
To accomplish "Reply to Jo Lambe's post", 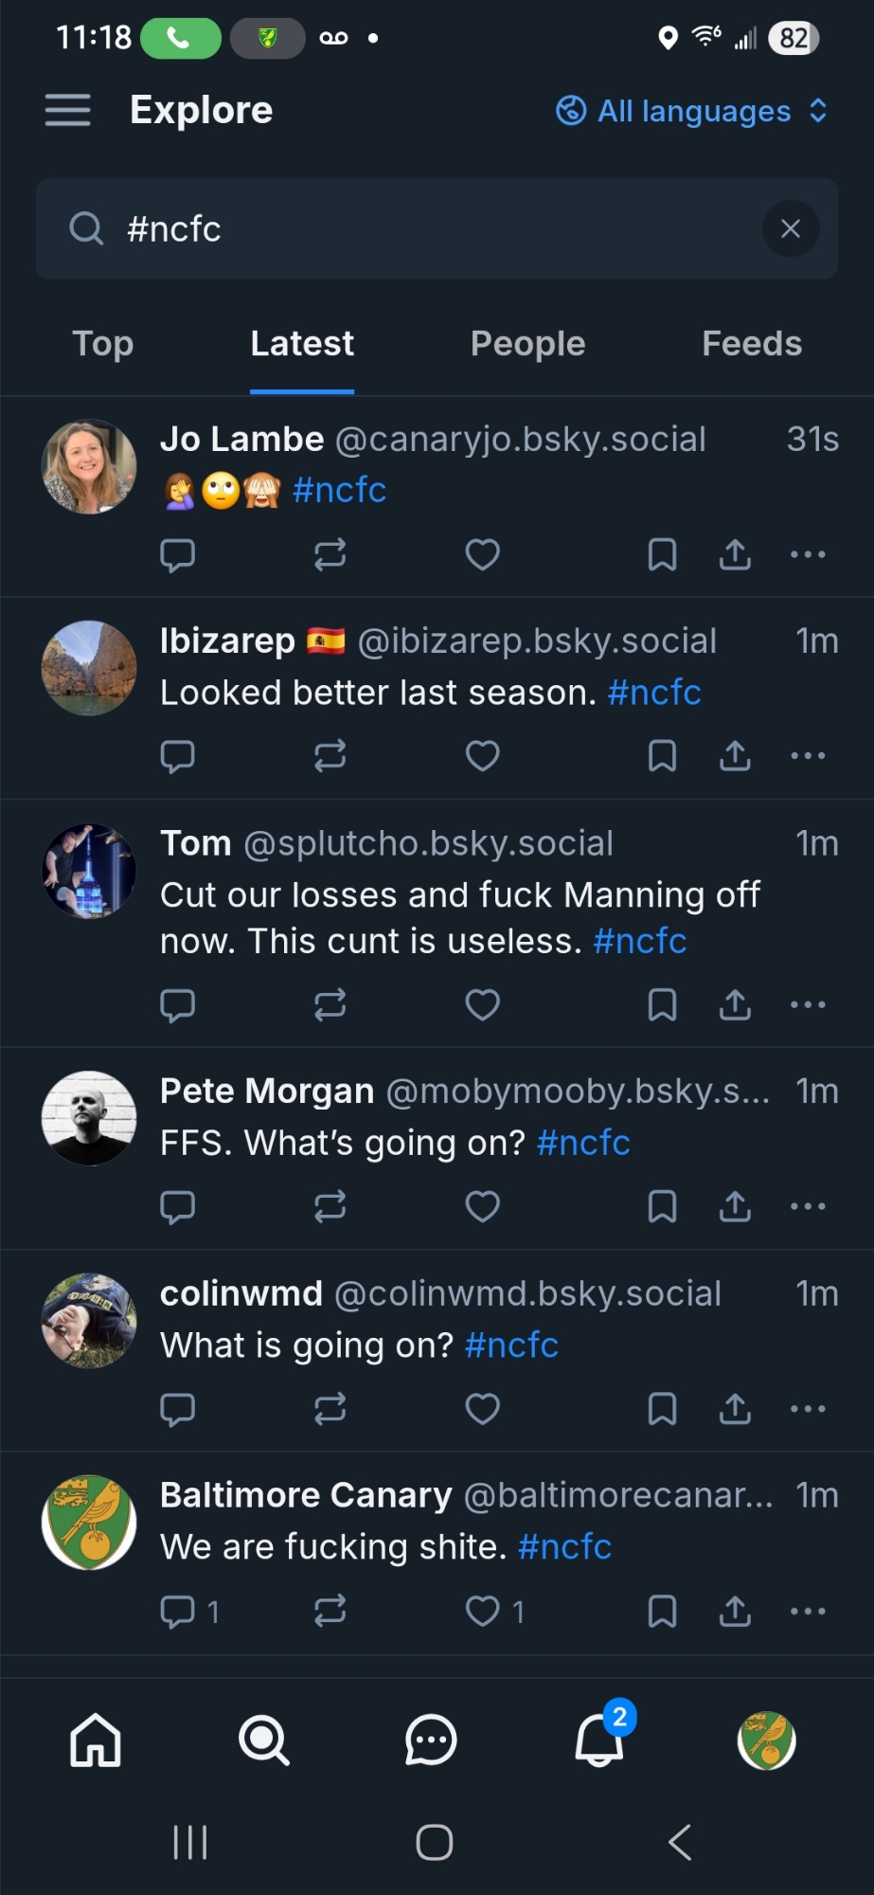I will [177, 554].
